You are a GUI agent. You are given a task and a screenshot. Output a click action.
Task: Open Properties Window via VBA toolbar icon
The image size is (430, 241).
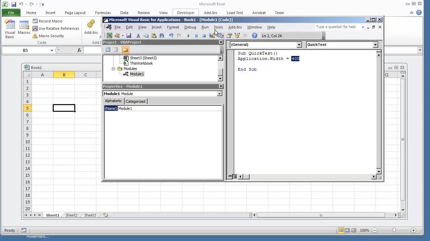[229, 35]
